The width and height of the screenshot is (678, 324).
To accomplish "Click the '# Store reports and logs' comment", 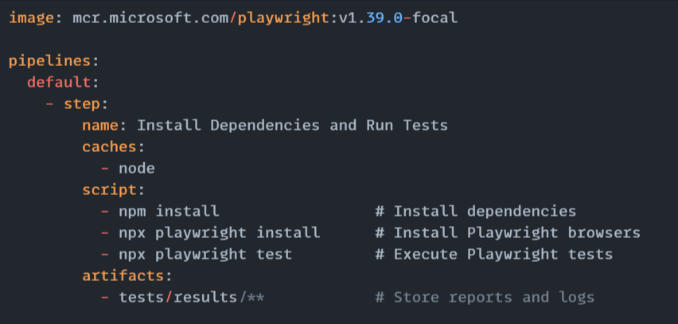I will [x=485, y=297].
